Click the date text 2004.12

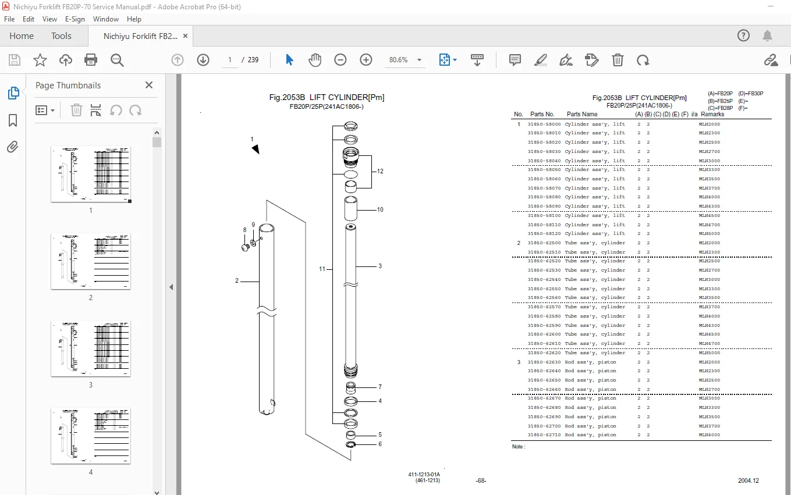[749, 481]
